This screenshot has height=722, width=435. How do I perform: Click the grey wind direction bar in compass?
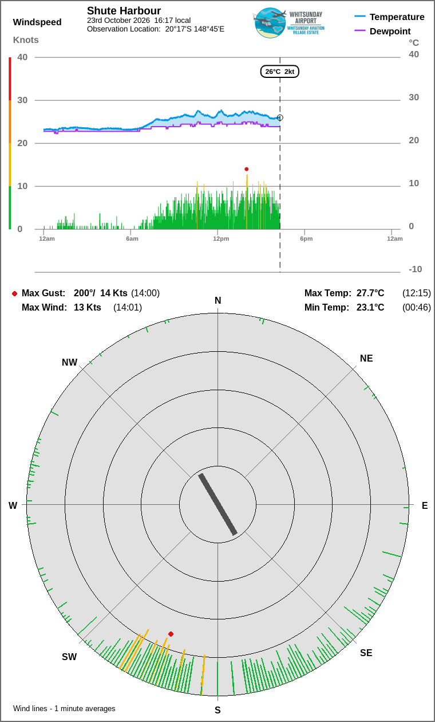tap(217, 504)
